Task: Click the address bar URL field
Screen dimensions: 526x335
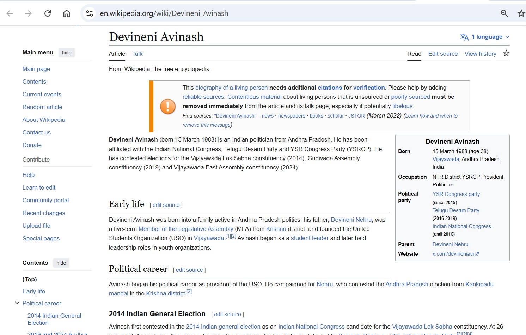Action: coord(296,13)
